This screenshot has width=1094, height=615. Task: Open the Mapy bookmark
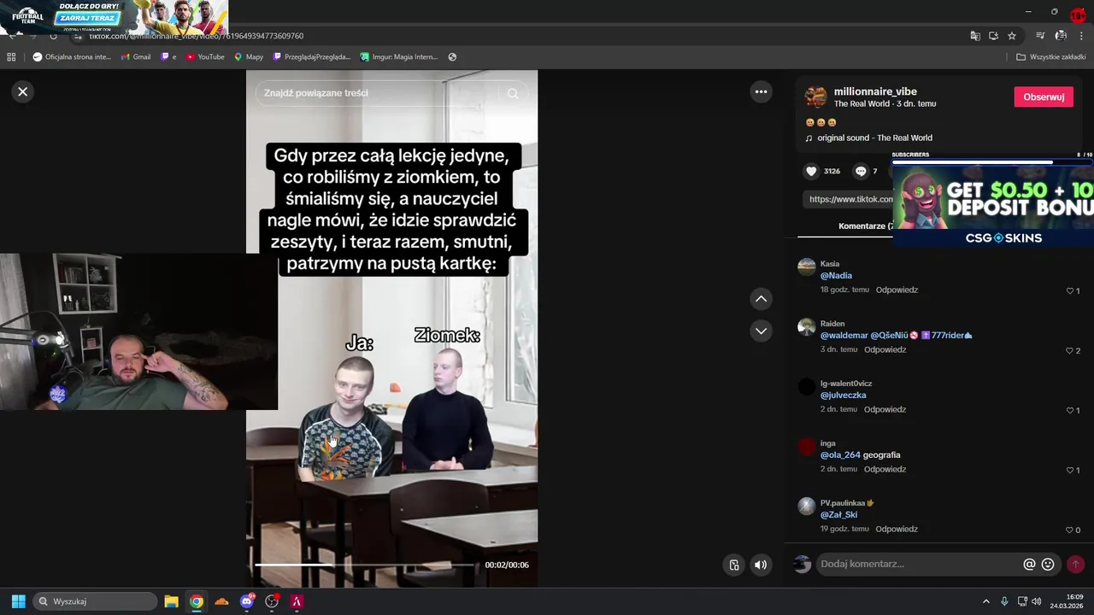tap(249, 57)
